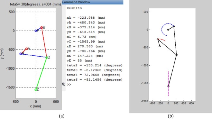Click joint marker B in plot (a)
The width and height of the screenshot is (212, 119).
(x=21, y=54)
